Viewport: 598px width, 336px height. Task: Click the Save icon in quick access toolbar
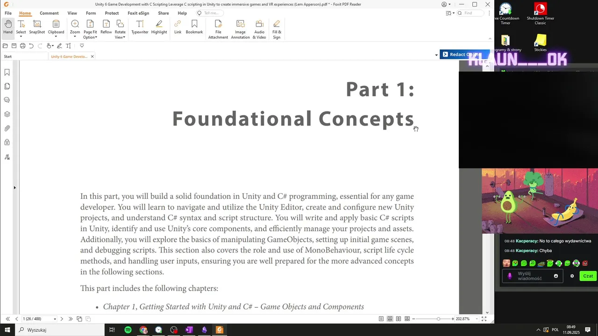[14, 46]
